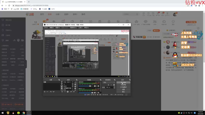Open 5EPlay bookmark
Image resolution: width=205 pixels, height=115 pixels.
tap(34, 9)
